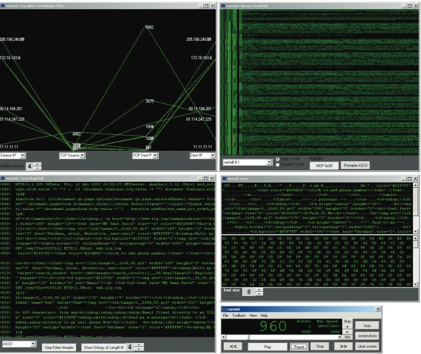The image size is (421, 354).
Task: Maximize the Binary Rainfall window
Action: [x=409, y=6]
